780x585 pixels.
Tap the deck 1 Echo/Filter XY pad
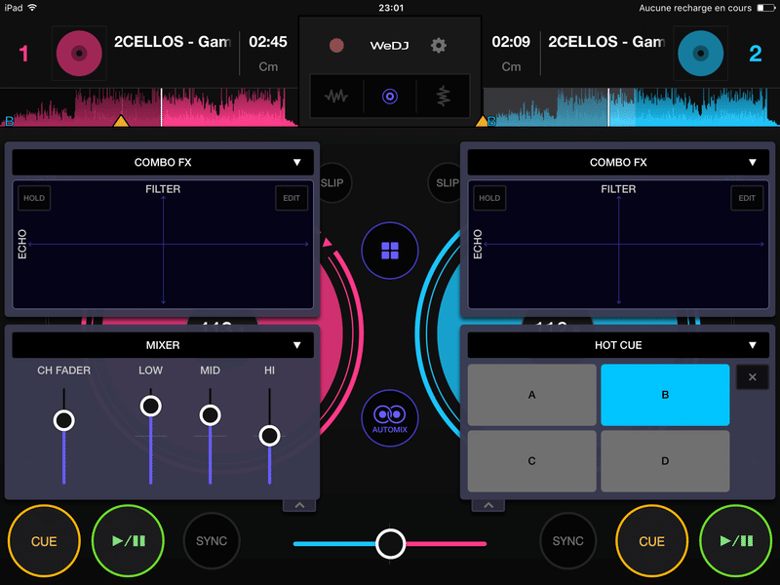pos(163,245)
